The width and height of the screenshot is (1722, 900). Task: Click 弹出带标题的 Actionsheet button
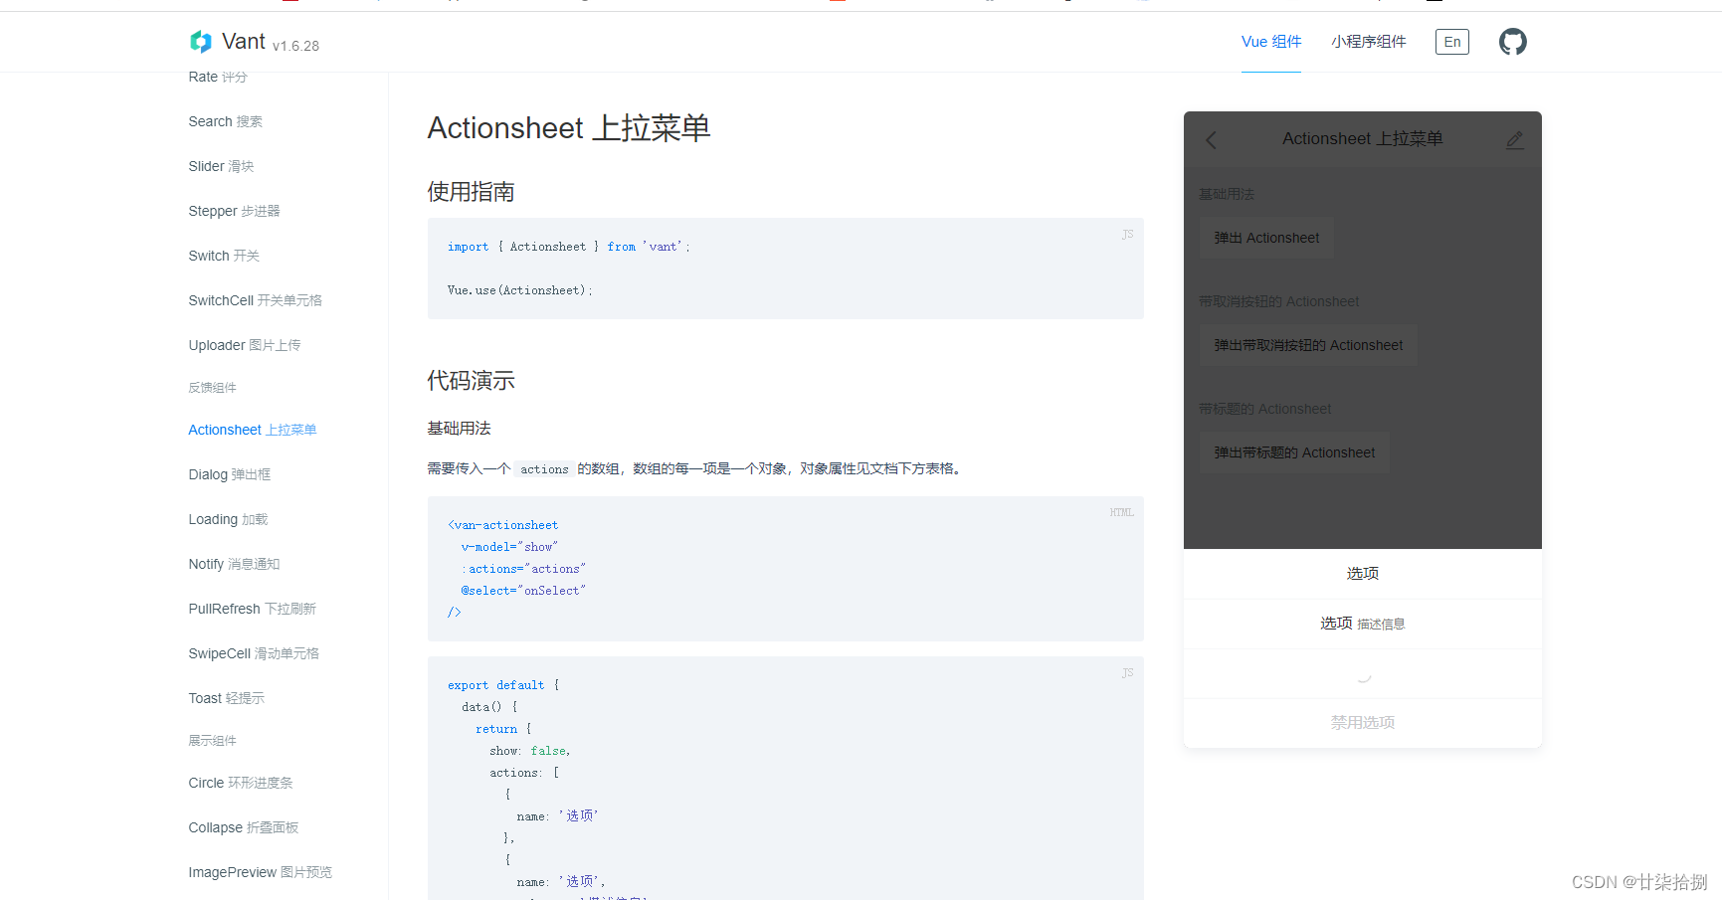point(1294,452)
